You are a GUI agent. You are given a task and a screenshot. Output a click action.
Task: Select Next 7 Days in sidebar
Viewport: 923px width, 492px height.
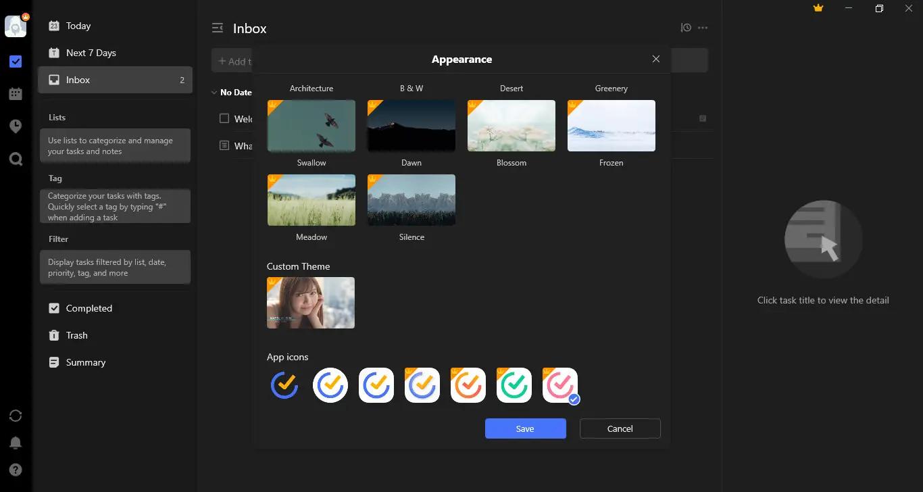[x=91, y=53]
